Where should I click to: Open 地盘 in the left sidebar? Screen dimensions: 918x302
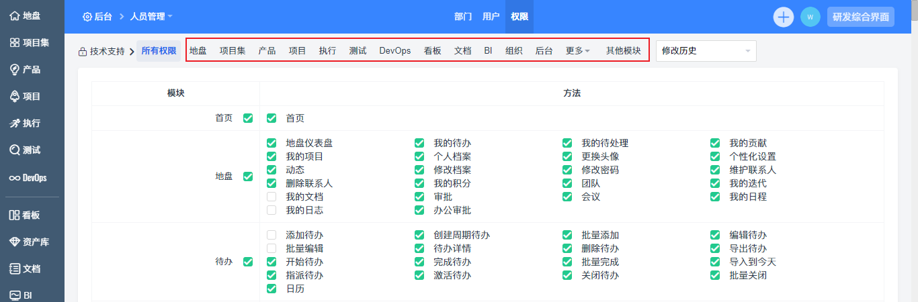[25, 15]
